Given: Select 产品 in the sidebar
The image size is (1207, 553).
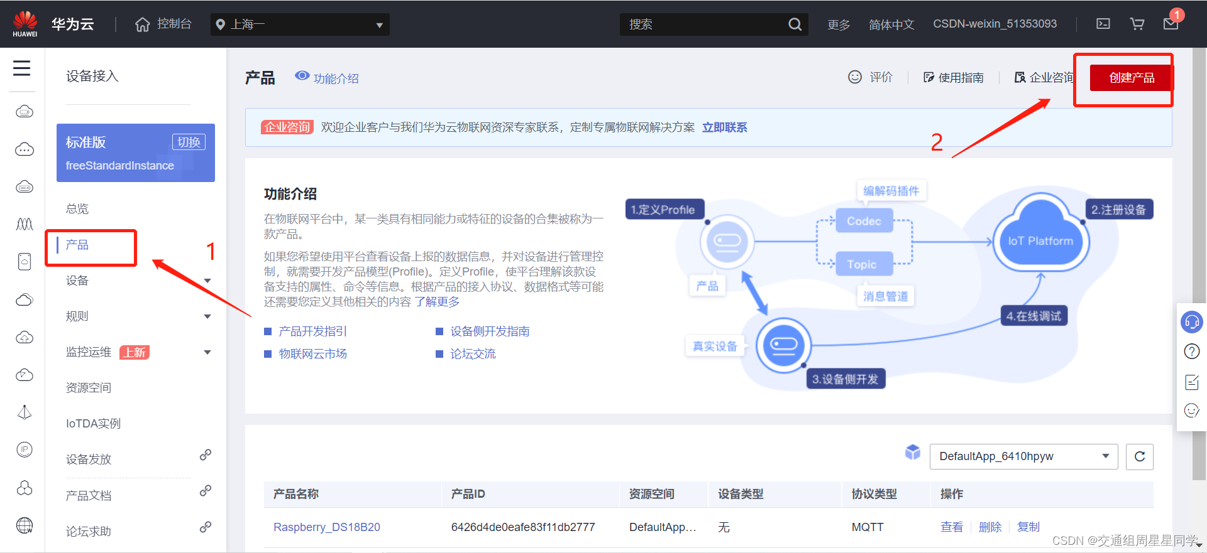Looking at the screenshot, I should point(77,245).
